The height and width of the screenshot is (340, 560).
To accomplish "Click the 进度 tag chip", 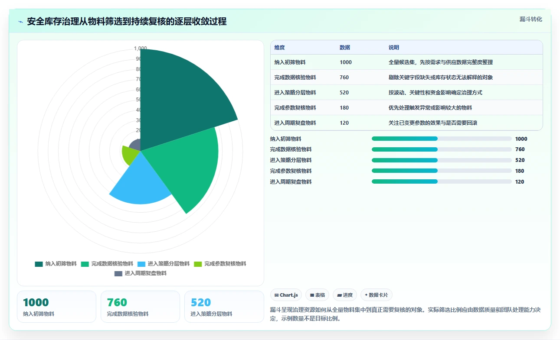I will (345, 295).
